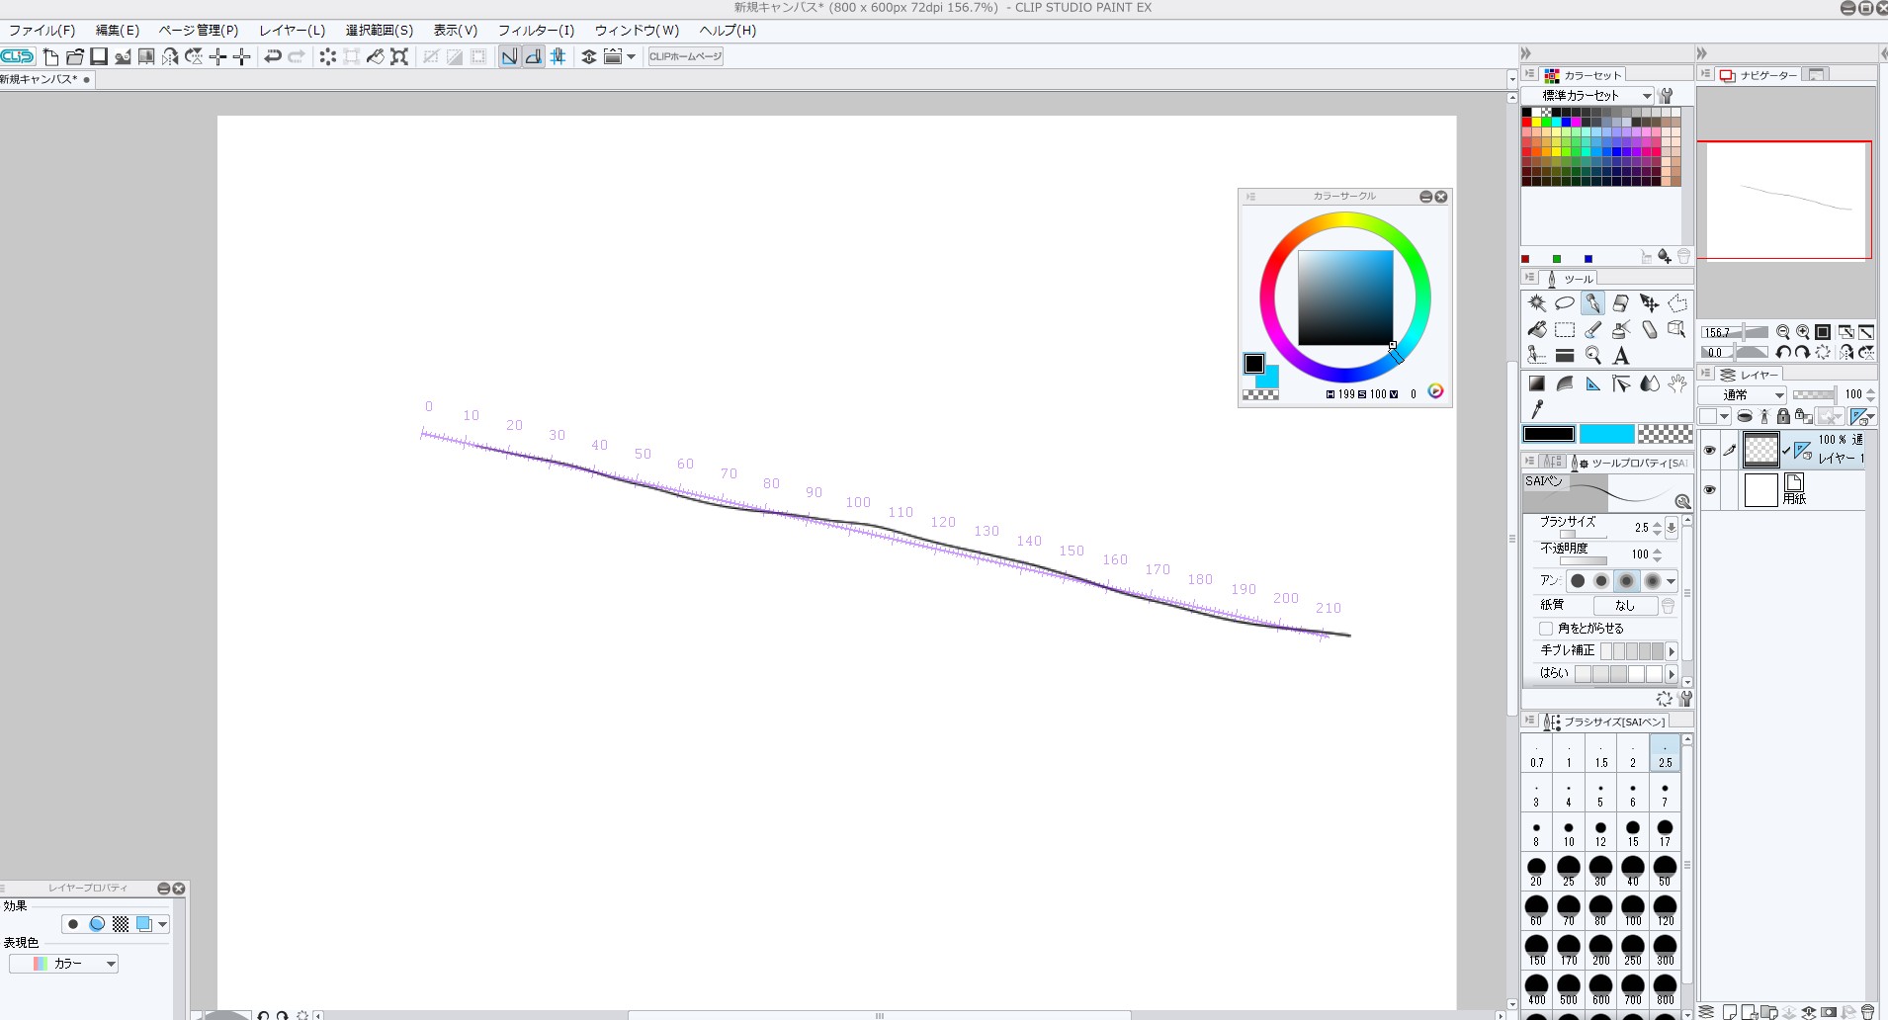Open the anti-aliasing options dropdown arrow
The height and width of the screenshot is (1020, 1888).
click(x=1672, y=581)
